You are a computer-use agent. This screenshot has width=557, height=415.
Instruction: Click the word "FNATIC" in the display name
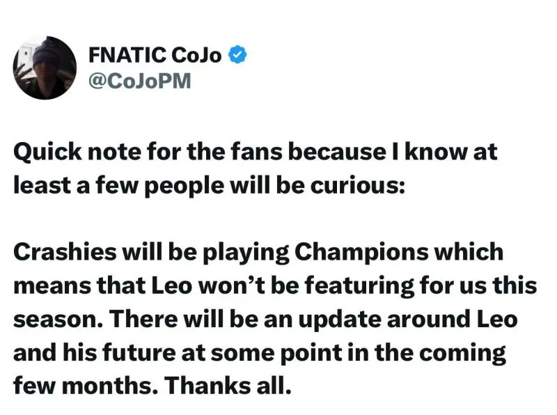(127, 55)
